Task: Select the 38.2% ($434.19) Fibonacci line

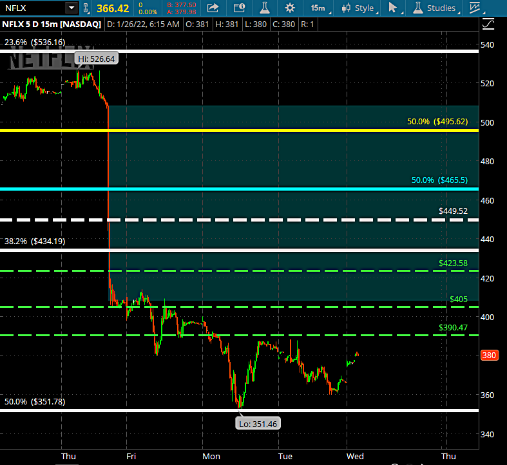Action: tap(239, 250)
